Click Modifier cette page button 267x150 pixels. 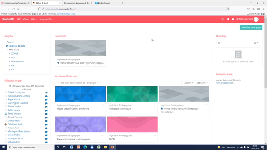coord(251,27)
